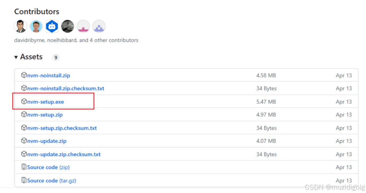Click the package icon beside nvm-setup.exe
The height and width of the screenshot is (193, 366).
24,101
